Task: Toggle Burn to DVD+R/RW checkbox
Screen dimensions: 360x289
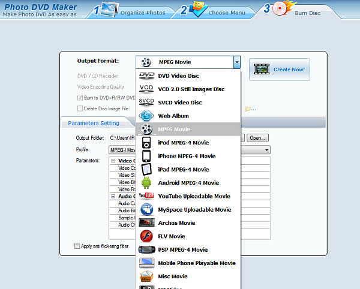Action: click(80, 98)
